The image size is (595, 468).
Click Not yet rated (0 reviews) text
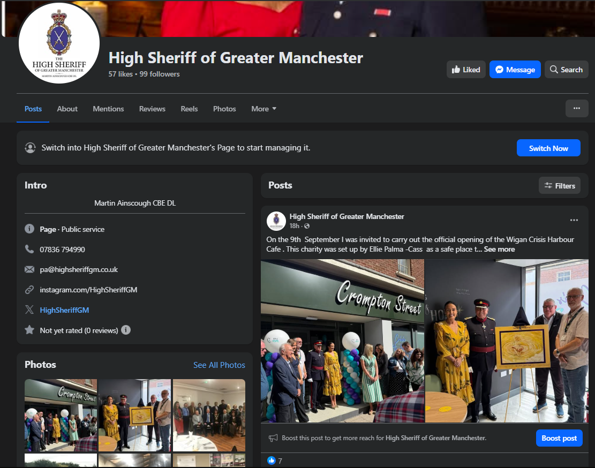click(79, 330)
